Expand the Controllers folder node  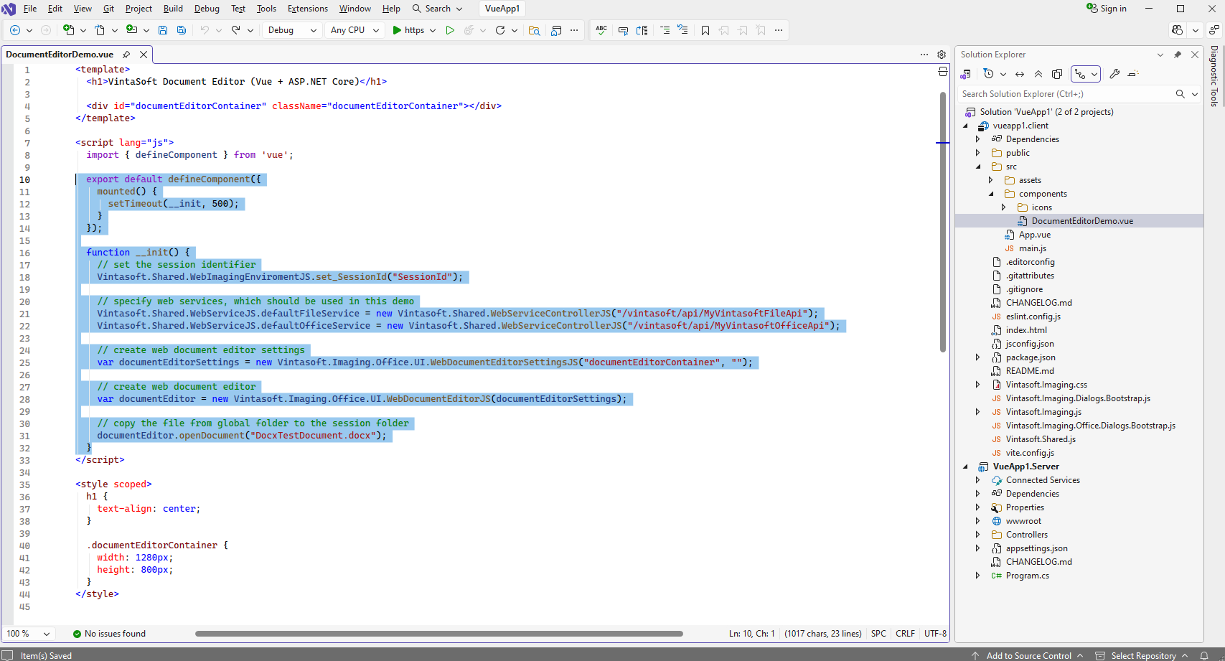pos(977,535)
